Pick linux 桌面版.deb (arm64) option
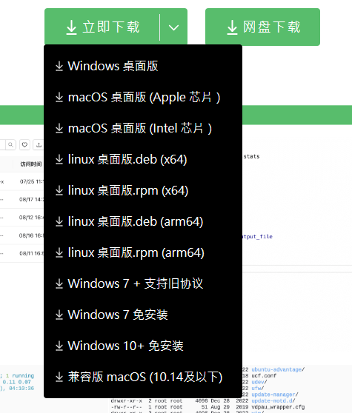Screen dimensions: 352x413 pos(143,221)
